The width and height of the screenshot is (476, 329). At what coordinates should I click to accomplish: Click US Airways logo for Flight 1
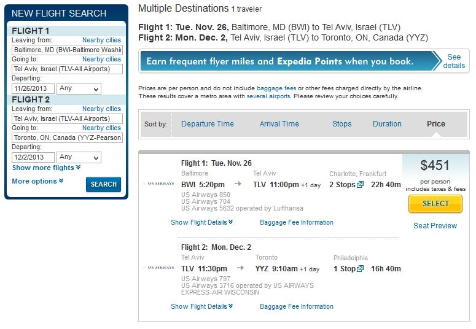point(158,184)
